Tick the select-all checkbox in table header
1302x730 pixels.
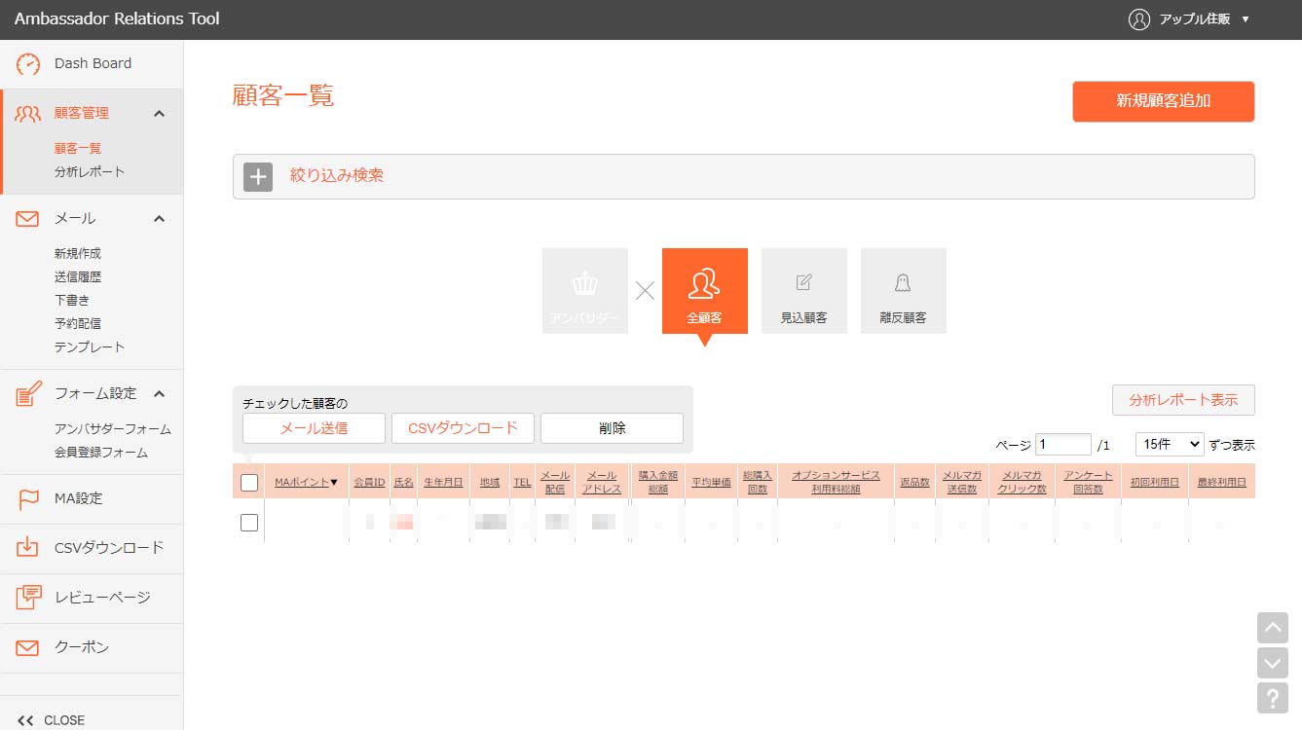(249, 482)
